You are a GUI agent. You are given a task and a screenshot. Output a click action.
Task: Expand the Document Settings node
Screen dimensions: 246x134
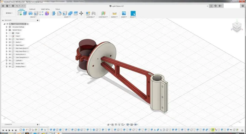click(6, 27)
